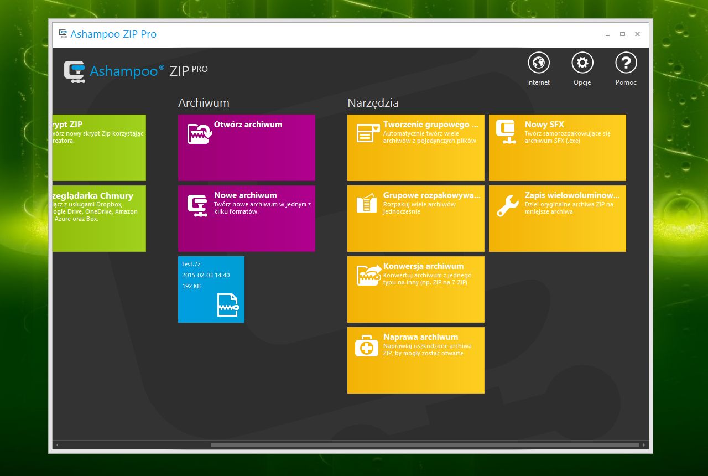Open the partially visible Skrypt ZIP tile
The image size is (708, 476).
point(99,148)
